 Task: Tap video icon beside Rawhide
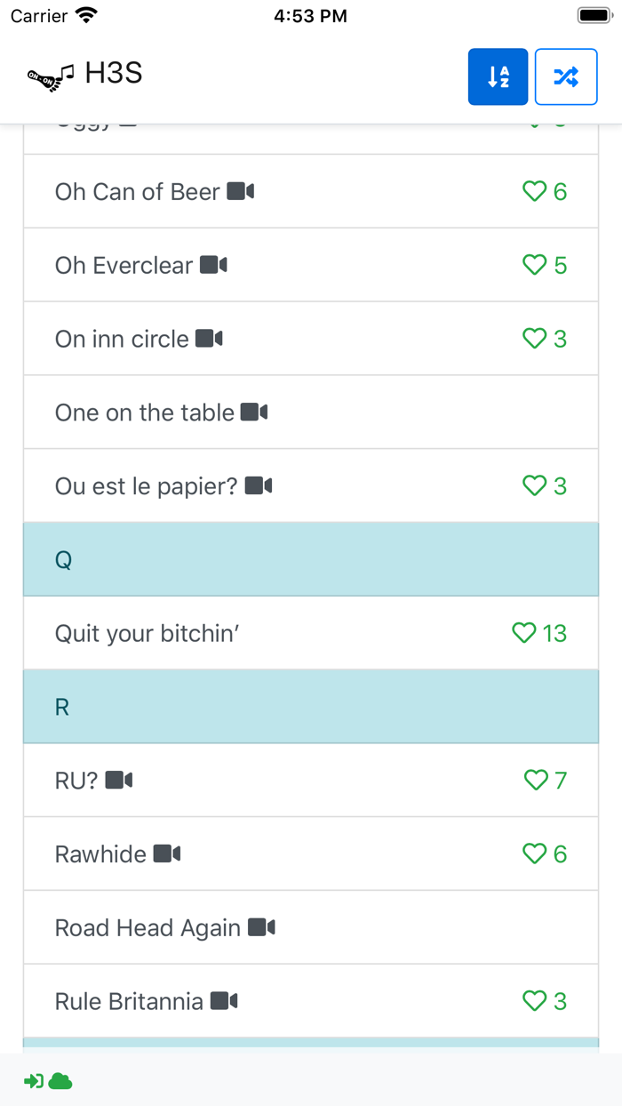[x=167, y=854]
